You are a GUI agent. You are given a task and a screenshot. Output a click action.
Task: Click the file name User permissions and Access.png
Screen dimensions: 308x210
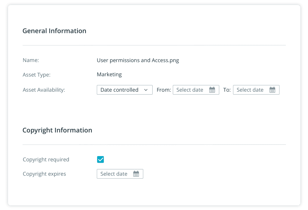pyautogui.click(x=137, y=60)
